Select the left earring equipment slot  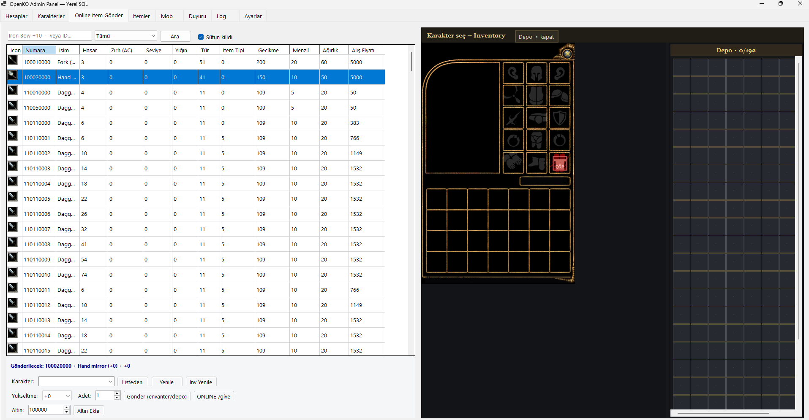pos(513,73)
